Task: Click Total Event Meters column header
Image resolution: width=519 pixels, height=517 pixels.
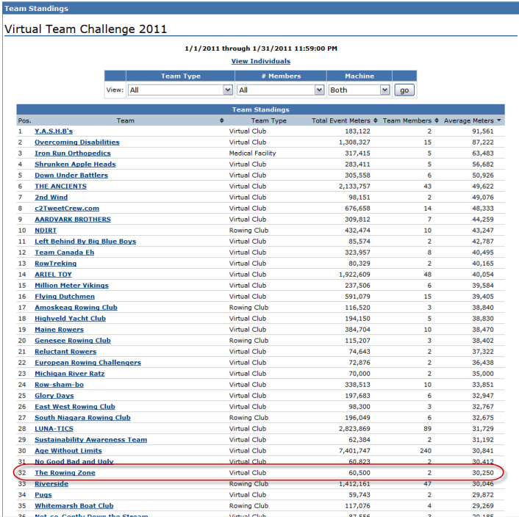Action: (x=341, y=120)
